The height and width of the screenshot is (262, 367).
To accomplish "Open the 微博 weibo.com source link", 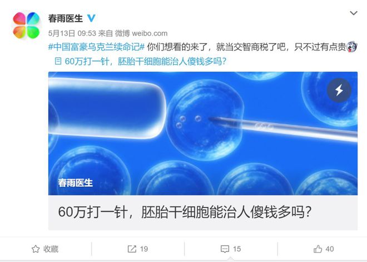I will 141,33.
